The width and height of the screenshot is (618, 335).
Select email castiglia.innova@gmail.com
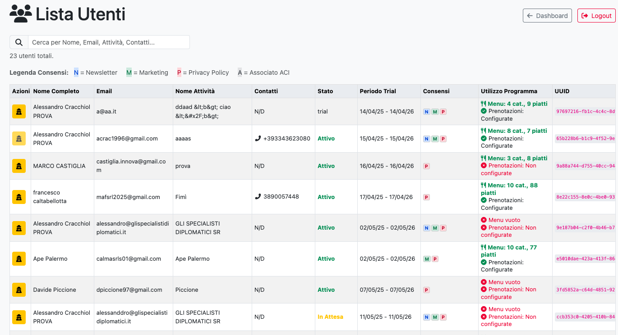[131, 166]
